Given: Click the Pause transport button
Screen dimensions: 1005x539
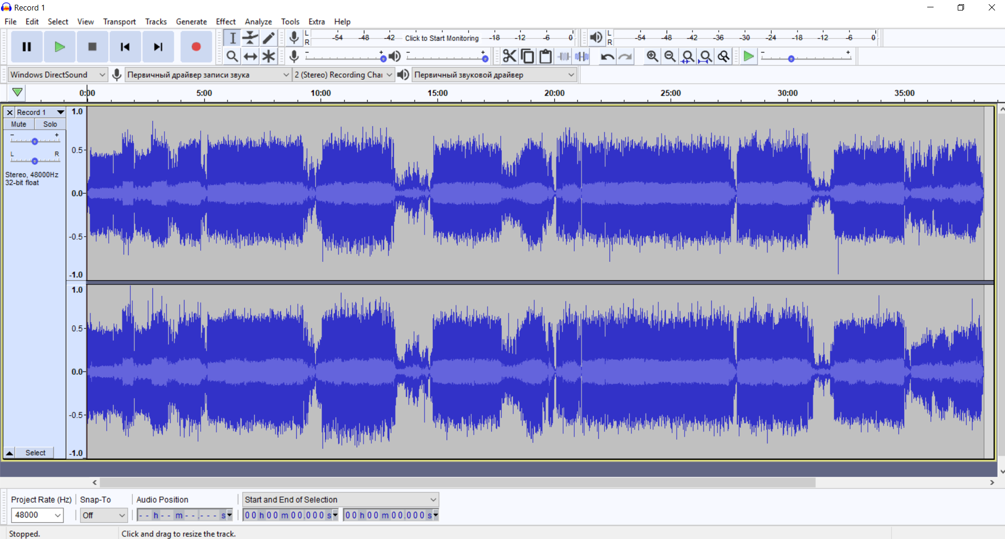Looking at the screenshot, I should tap(27, 47).
